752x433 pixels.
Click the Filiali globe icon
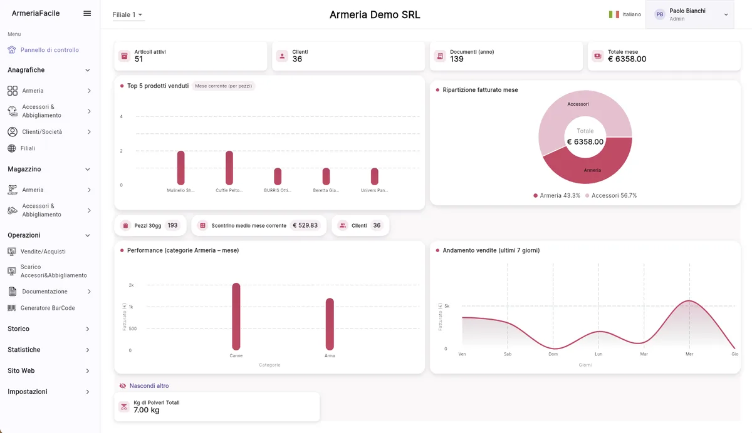click(12, 148)
